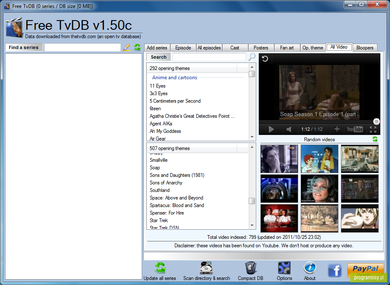Click the Find a series input field
The width and height of the screenshot is (390, 285).
83,47
